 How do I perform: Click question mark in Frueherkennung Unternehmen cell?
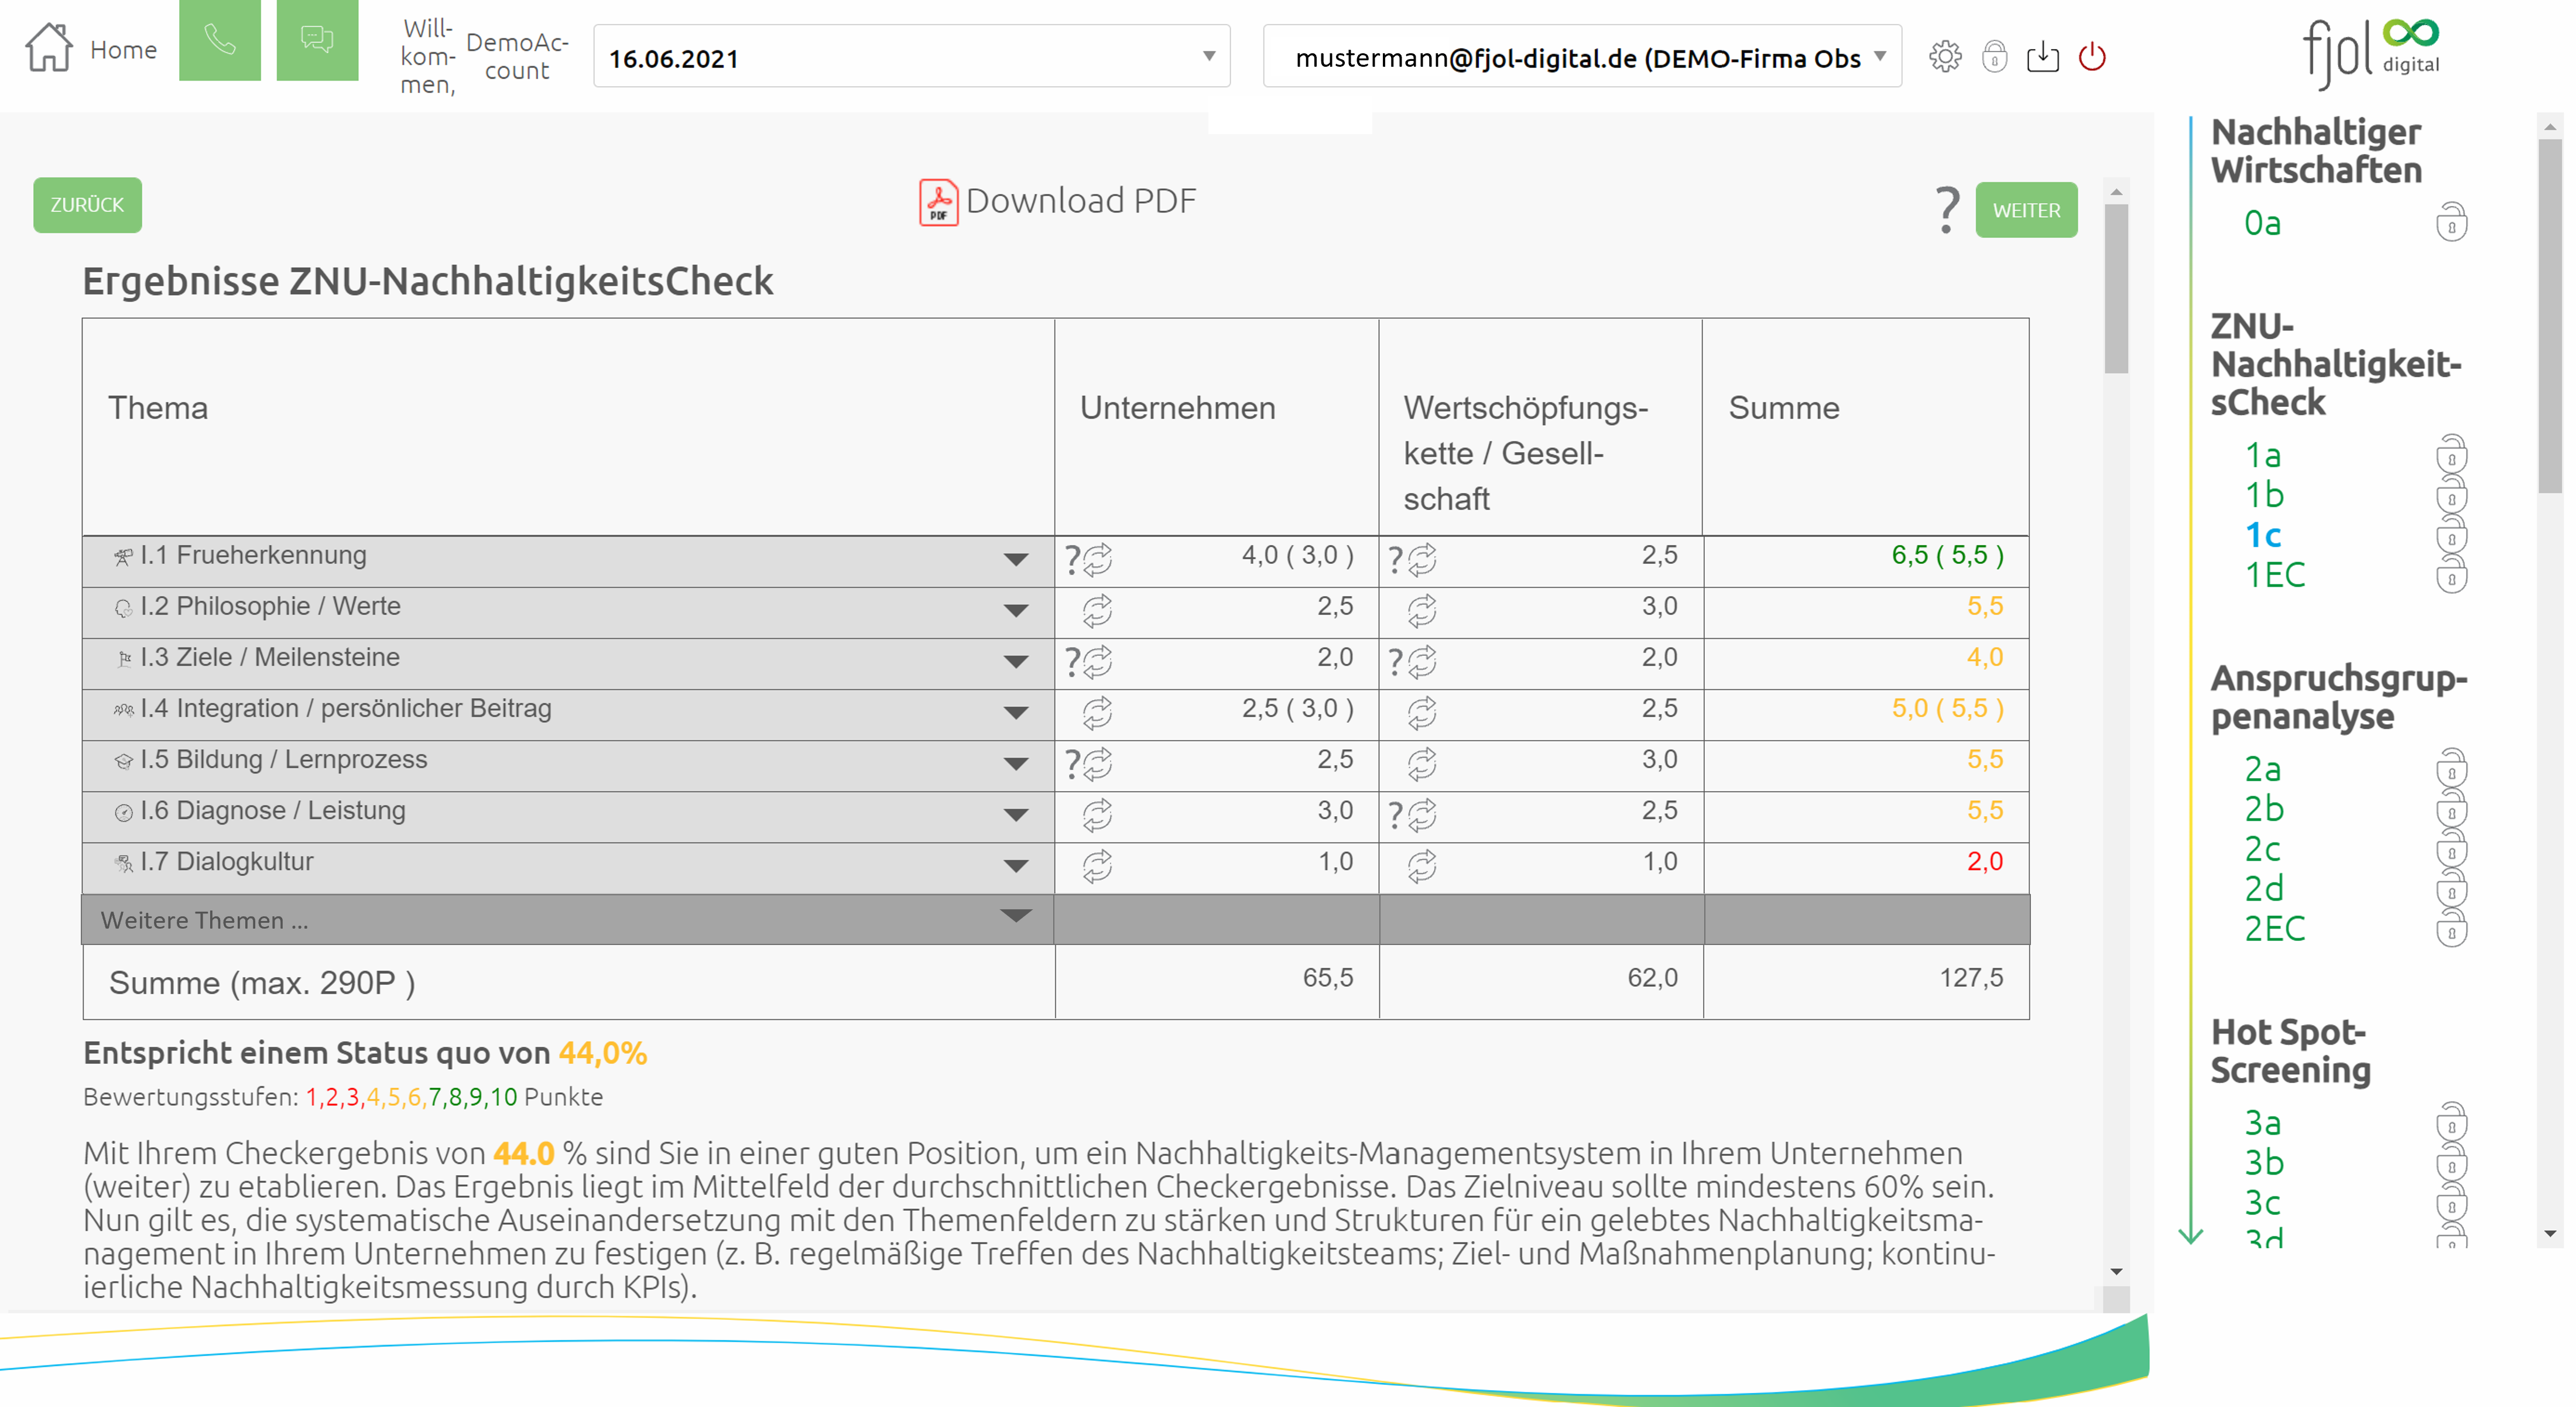click(1072, 559)
